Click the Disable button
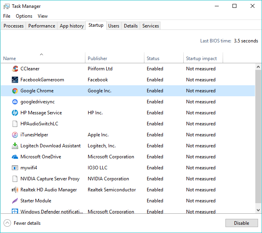The height and width of the screenshot is (233, 262). [x=242, y=223]
